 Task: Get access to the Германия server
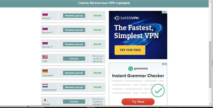74,73
